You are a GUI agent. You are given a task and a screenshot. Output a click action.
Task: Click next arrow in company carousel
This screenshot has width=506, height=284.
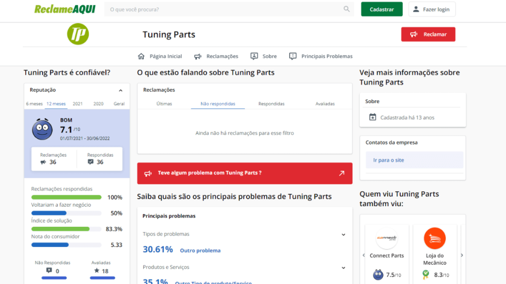(462, 255)
